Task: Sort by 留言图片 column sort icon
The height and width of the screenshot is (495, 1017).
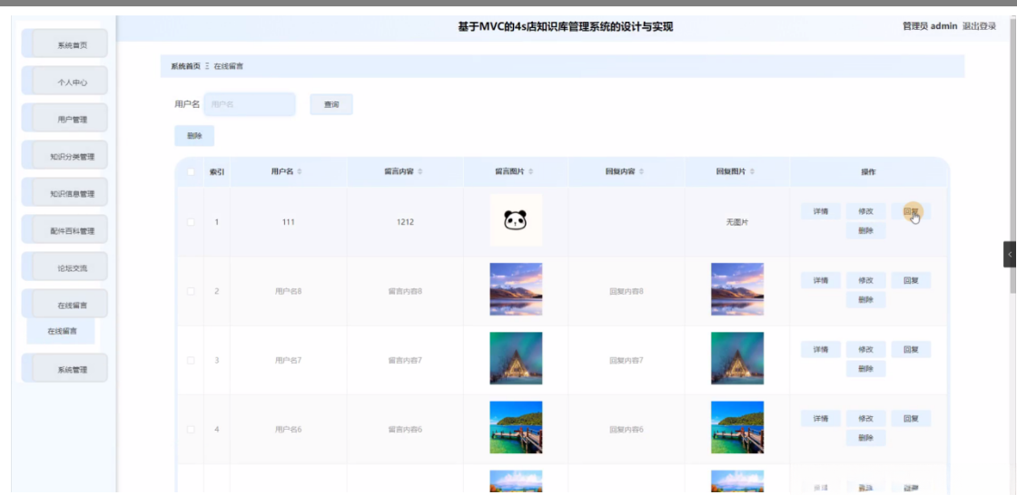Action: [531, 171]
